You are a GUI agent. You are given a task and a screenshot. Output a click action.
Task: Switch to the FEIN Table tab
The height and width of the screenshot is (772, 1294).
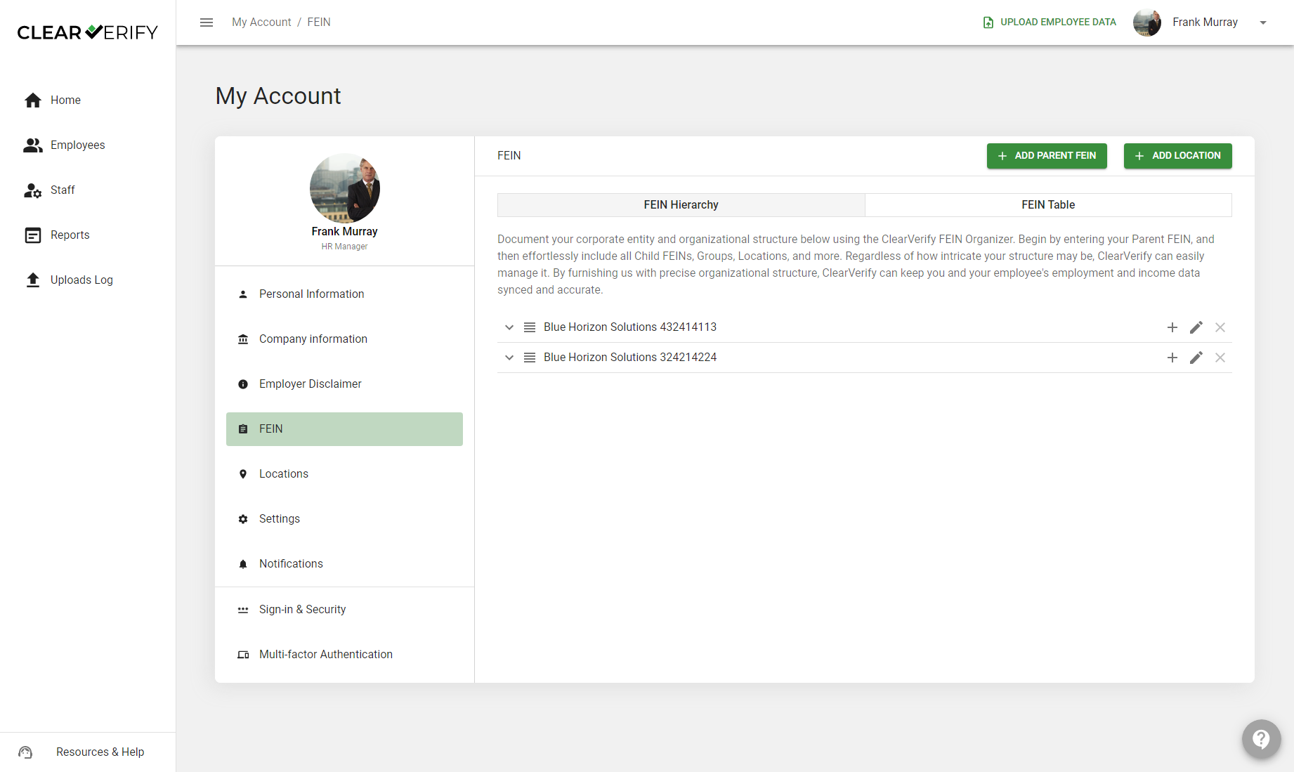click(x=1048, y=205)
